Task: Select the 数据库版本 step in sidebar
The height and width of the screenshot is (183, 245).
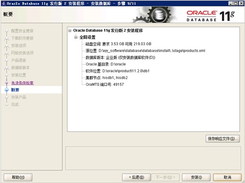Action: (20, 68)
